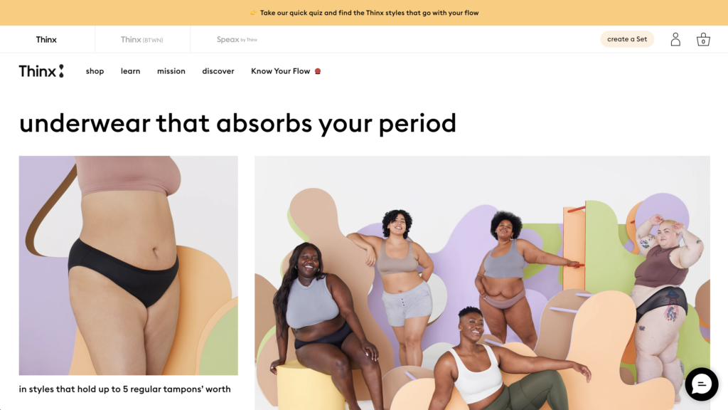728x410 pixels.
Task: Click the red dot beside Know Your Flow
Action: [x=318, y=71]
